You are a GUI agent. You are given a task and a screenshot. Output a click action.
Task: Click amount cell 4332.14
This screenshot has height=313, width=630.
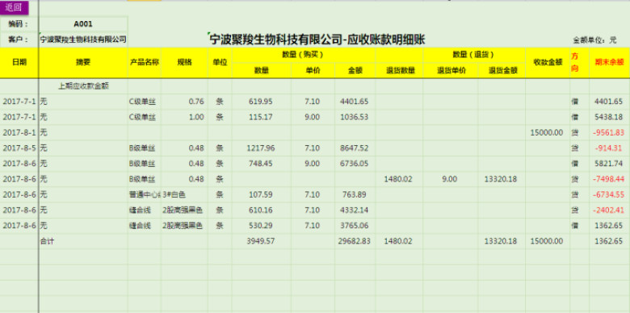355,211
